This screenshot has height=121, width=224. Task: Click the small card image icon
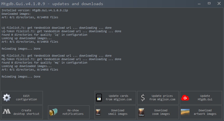pos(98,112)
